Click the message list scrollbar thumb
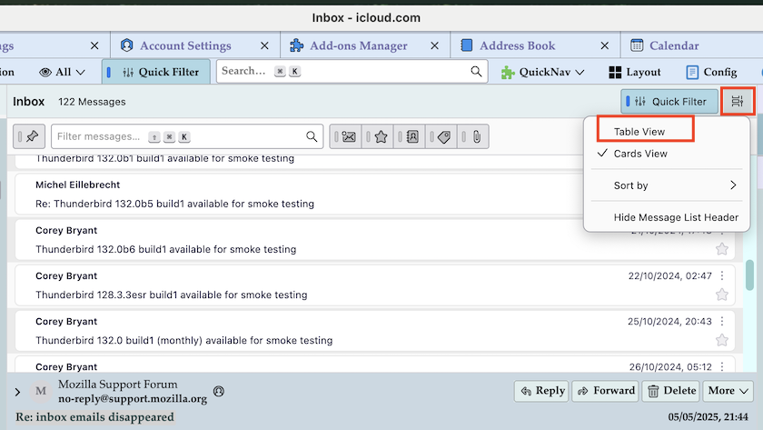 pos(750,275)
